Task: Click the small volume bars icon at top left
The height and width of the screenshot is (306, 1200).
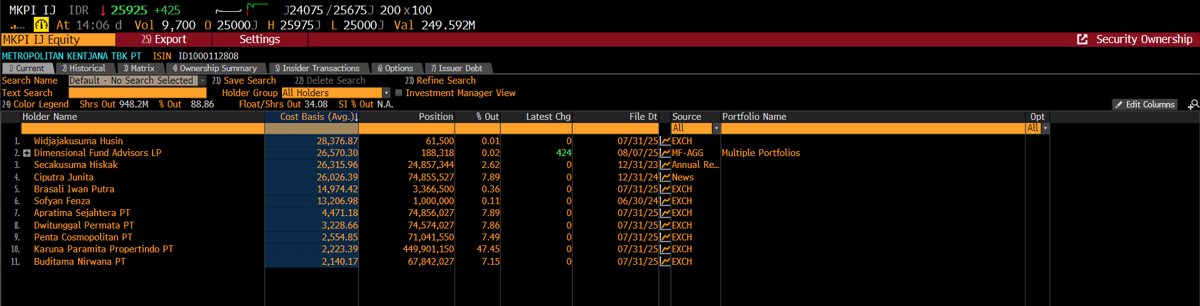Action: tap(18, 26)
